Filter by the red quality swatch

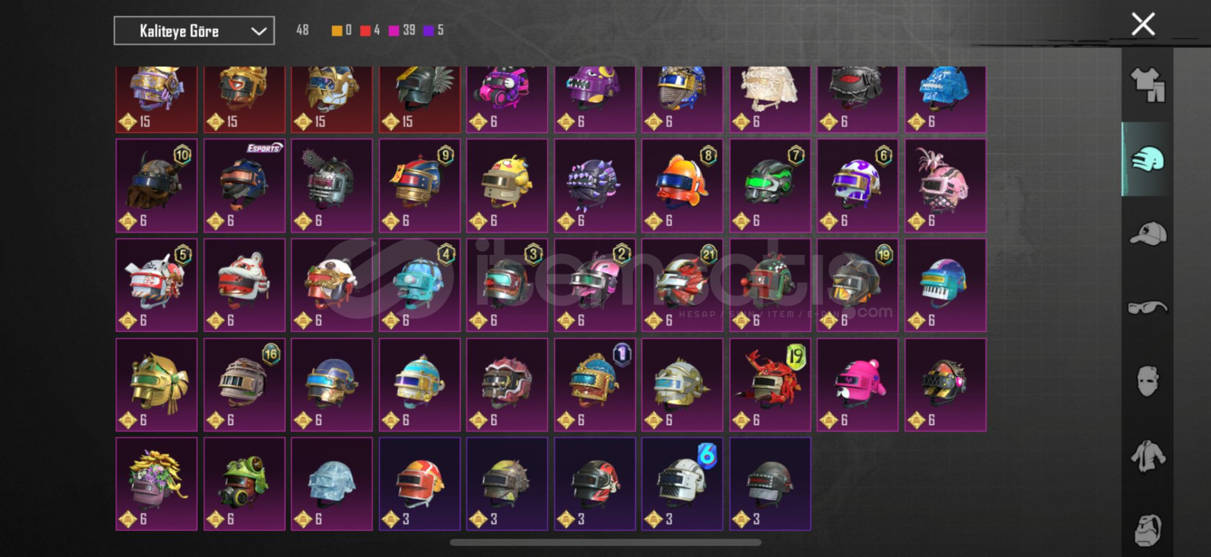tap(365, 30)
